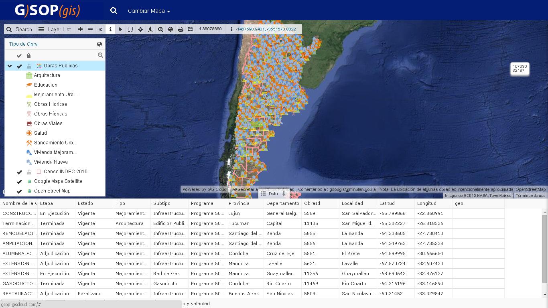Uncheck the Censo INDEC 2010 layer
Screen dimensions: 548x308
[19, 172]
